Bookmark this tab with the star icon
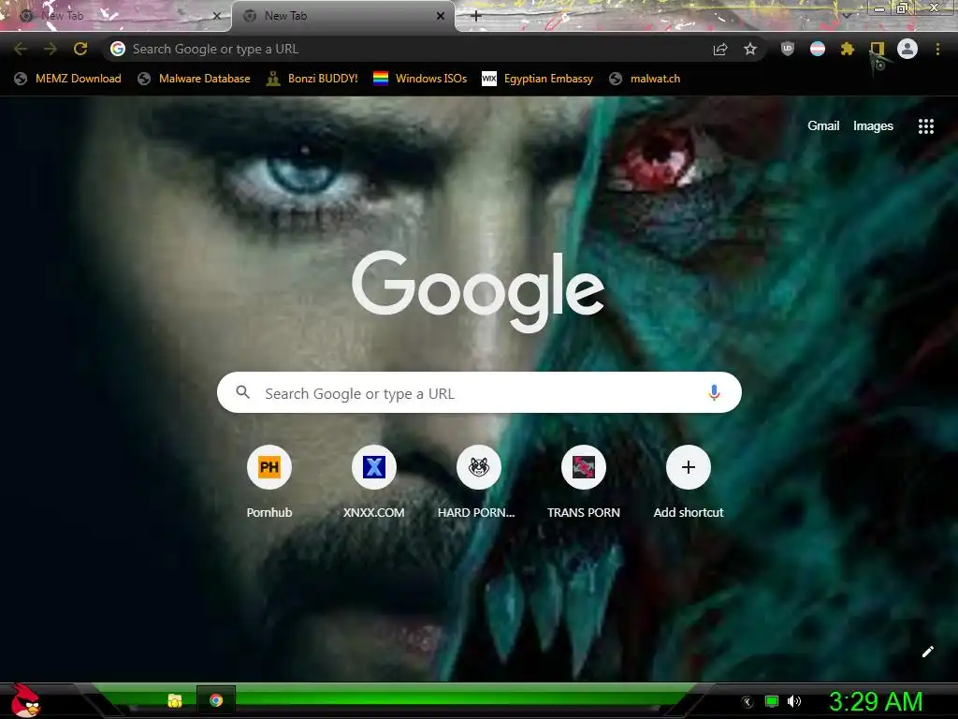This screenshot has height=719, width=958. [750, 49]
